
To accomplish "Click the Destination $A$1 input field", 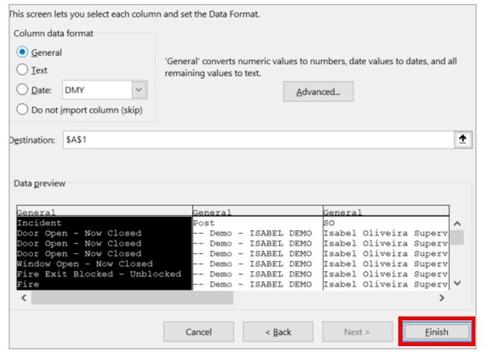I will (259, 139).
